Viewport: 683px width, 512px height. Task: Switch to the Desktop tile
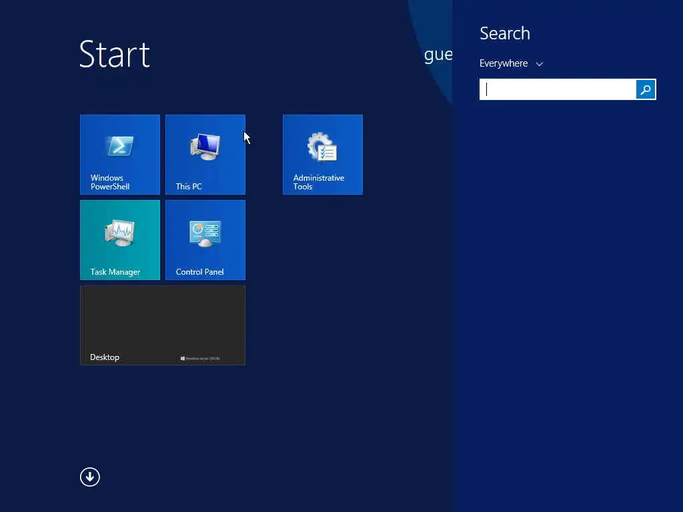163,325
